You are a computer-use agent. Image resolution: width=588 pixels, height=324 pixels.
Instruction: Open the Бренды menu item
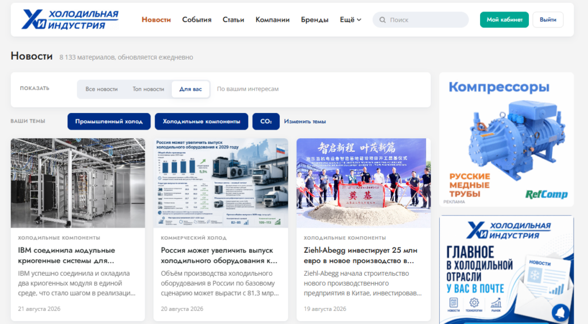[x=315, y=19]
